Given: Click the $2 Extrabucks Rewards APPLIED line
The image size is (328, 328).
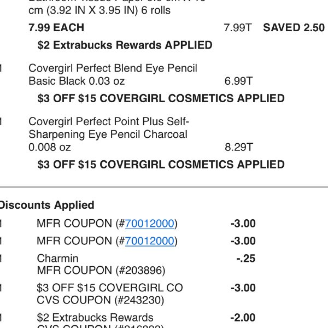Looking at the screenshot, I should click(125, 45).
